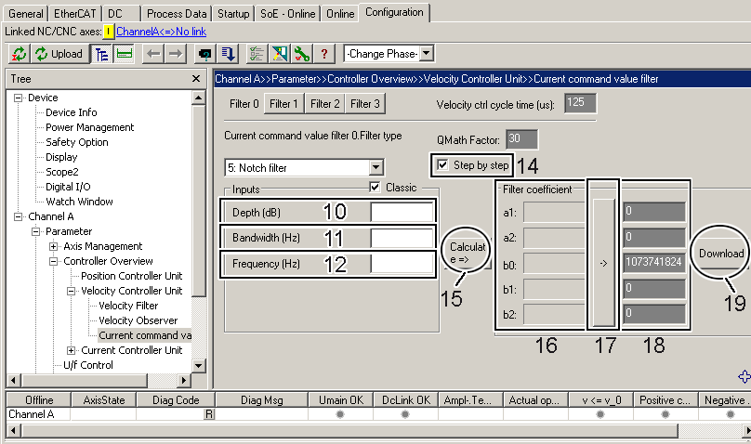Open the Notch filter type dropdown

click(376, 167)
